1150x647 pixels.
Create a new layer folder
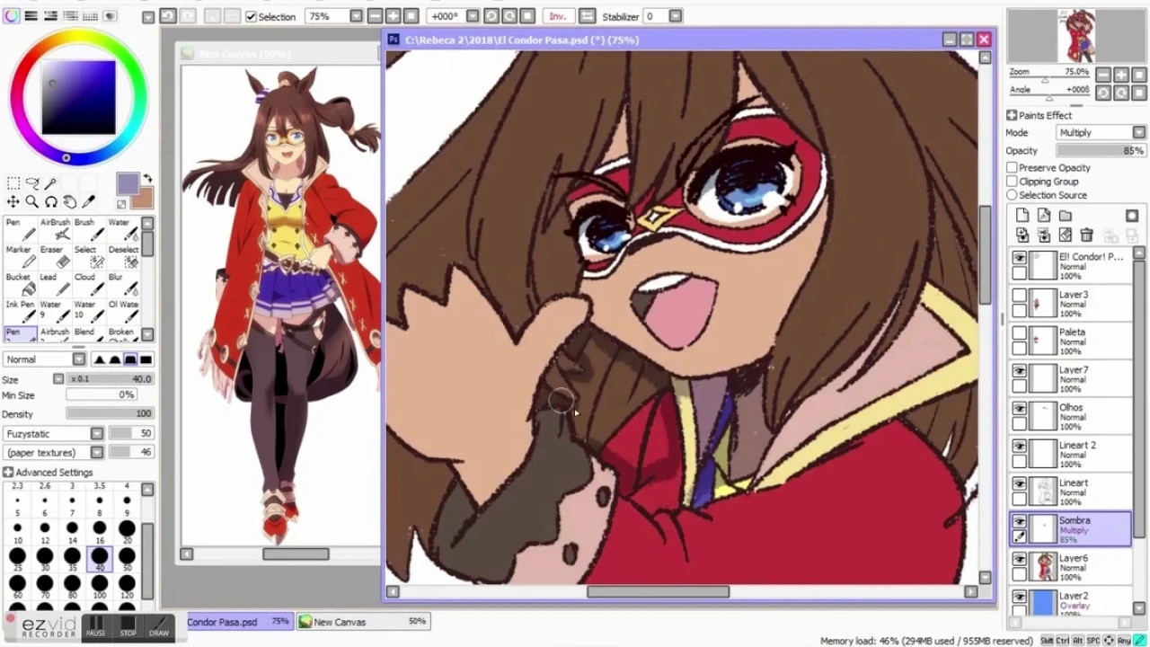1066,216
